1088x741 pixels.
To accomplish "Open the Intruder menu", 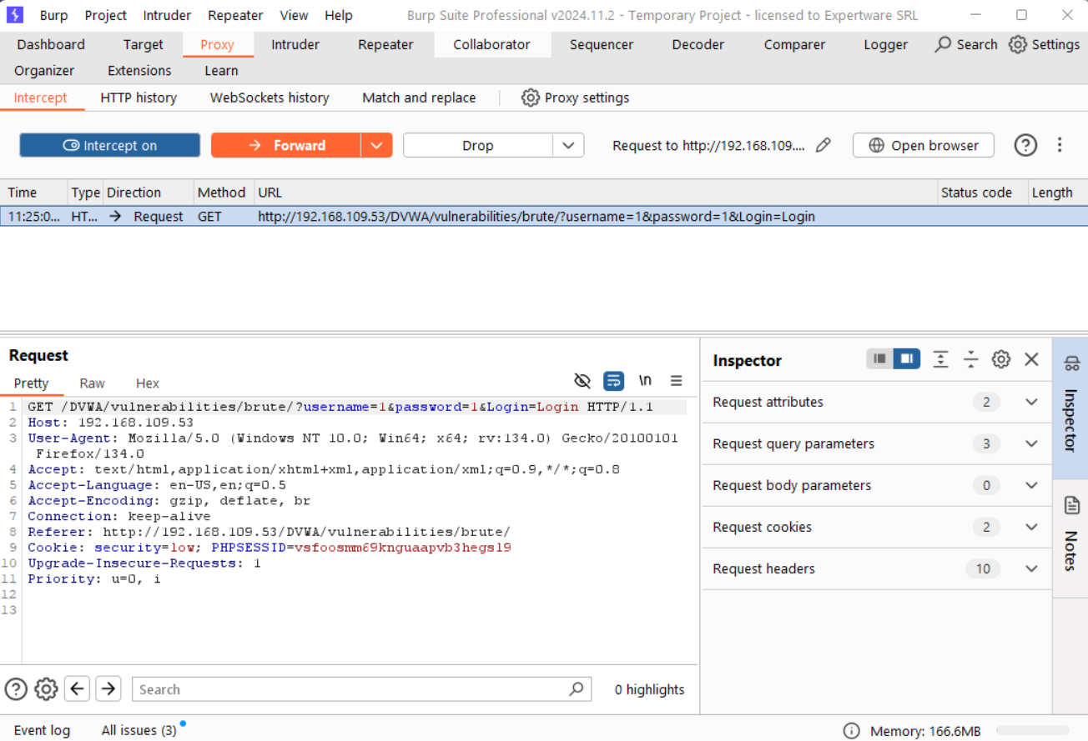I will [x=167, y=15].
